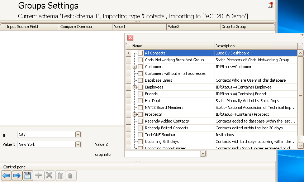304x182 pixels.
Task: Open the New York value dropdown
Action: [78, 144]
